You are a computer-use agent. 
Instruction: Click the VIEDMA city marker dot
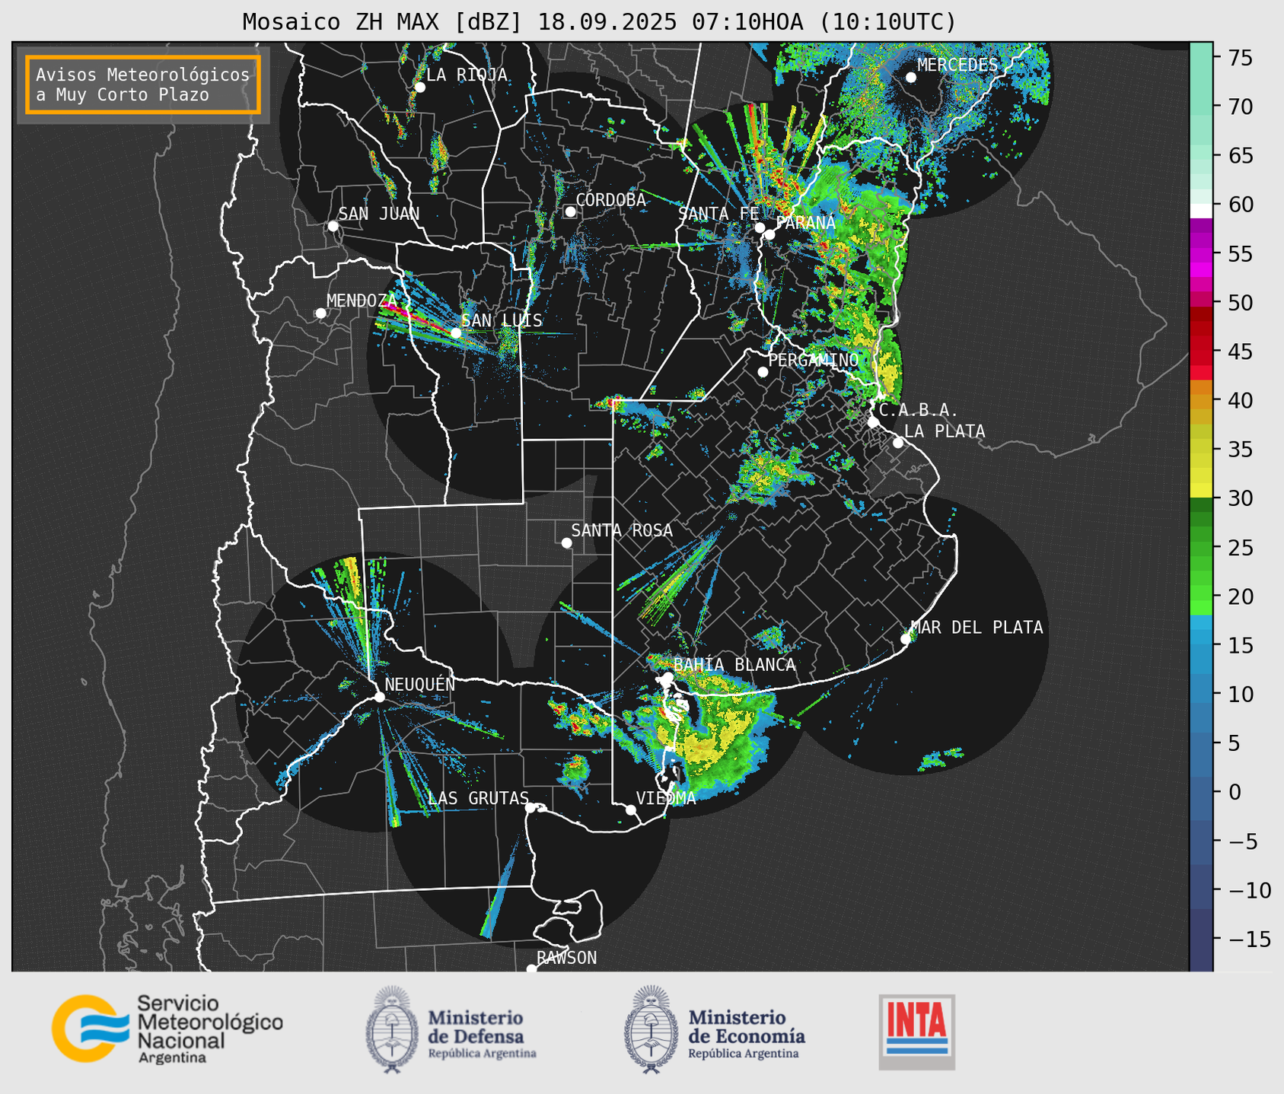point(630,809)
